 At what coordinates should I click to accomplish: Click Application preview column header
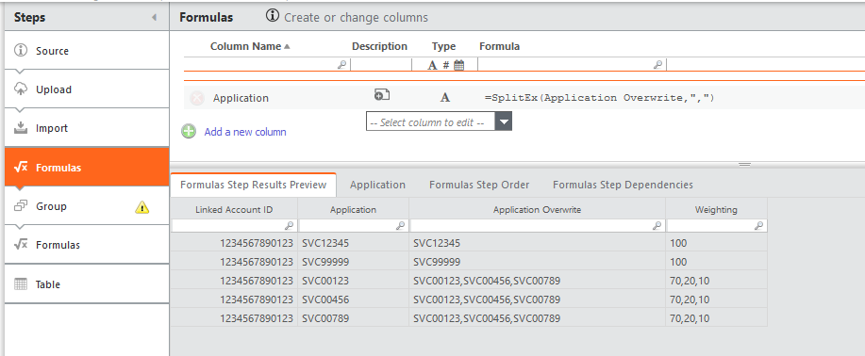pos(353,209)
